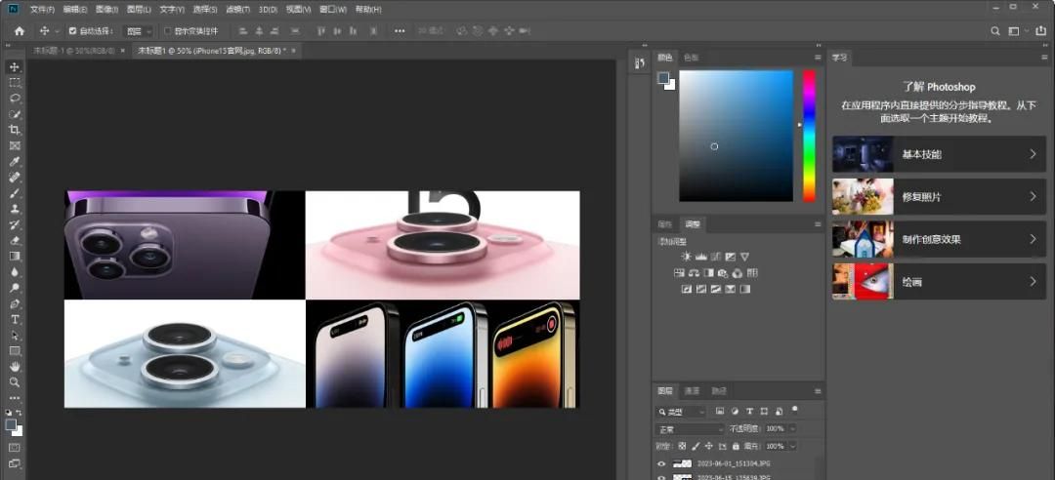Image resolution: width=1055 pixels, height=480 pixels.
Task: Select the Move tool in the toolbox
Action: (x=14, y=67)
